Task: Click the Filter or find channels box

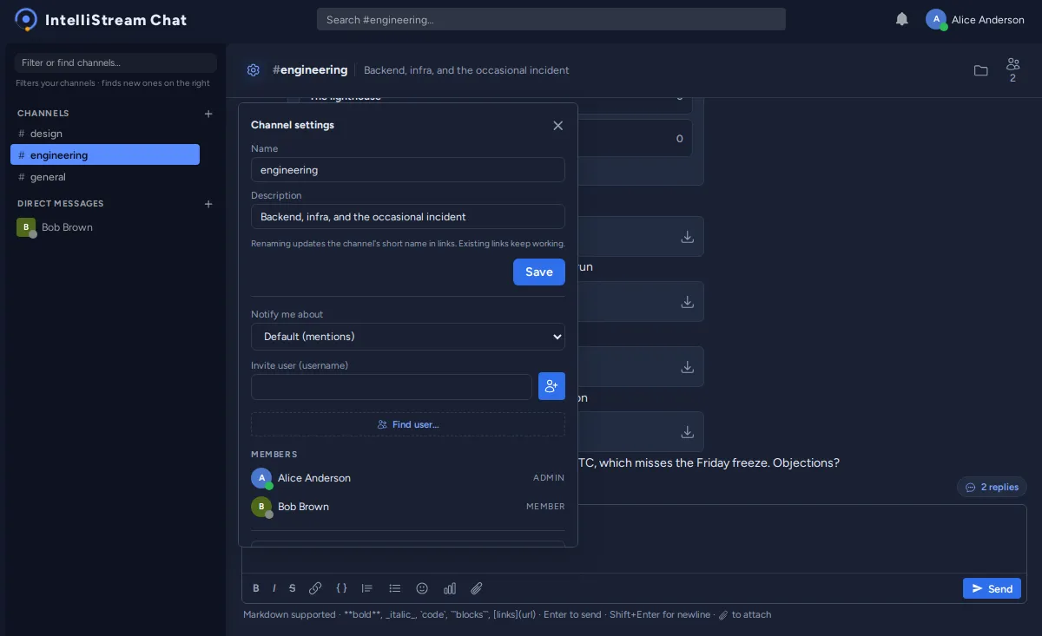Action: point(115,62)
